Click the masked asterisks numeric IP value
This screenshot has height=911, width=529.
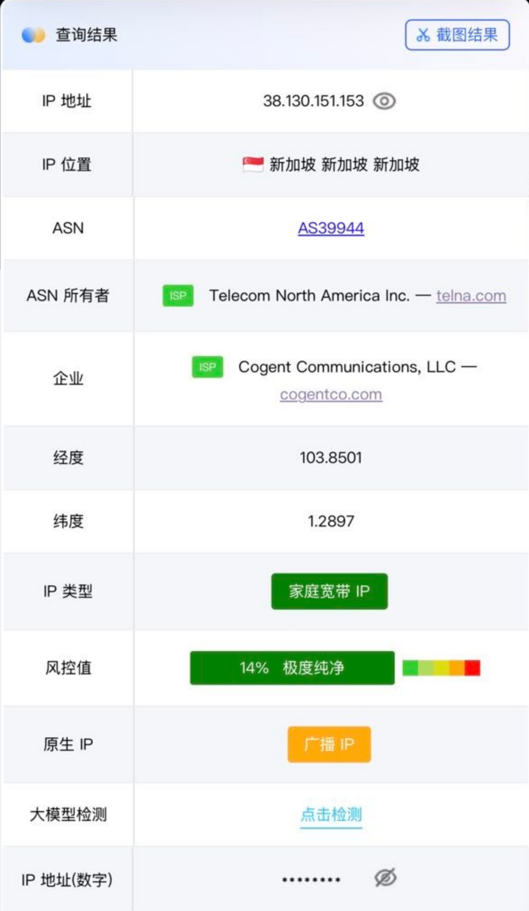[311, 880]
